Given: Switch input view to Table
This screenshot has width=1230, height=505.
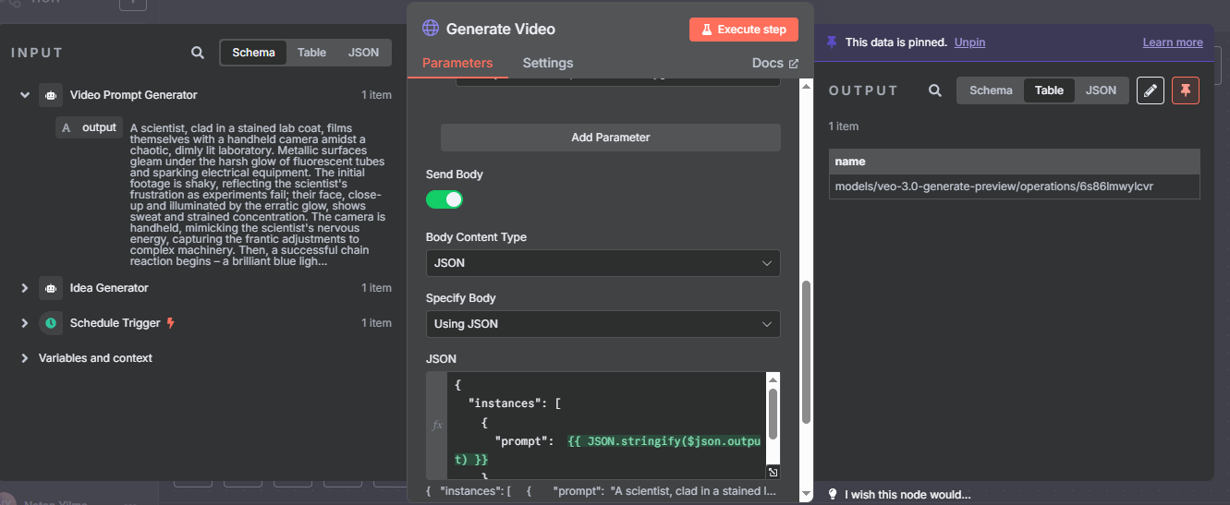Looking at the screenshot, I should pyautogui.click(x=311, y=53).
